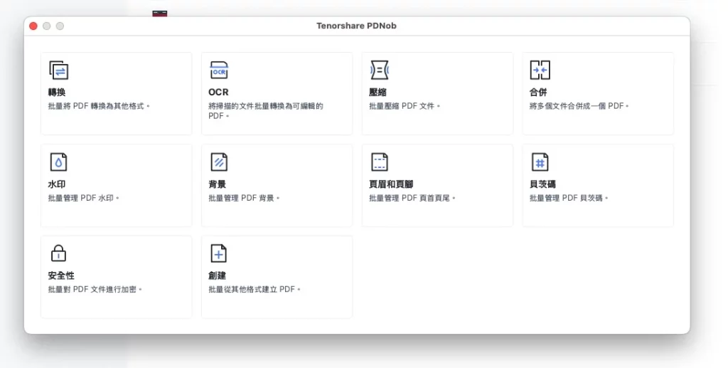Image resolution: width=728 pixels, height=368 pixels.
Task: Select the 壓縮 compress icon
Action: click(x=380, y=70)
